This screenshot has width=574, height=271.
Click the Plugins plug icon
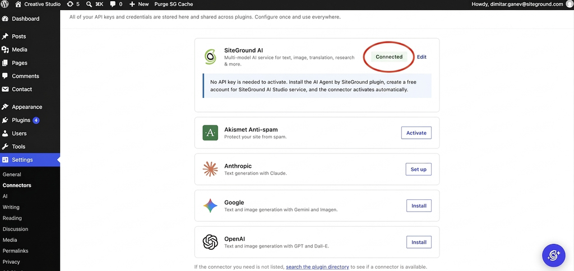(x=5, y=120)
